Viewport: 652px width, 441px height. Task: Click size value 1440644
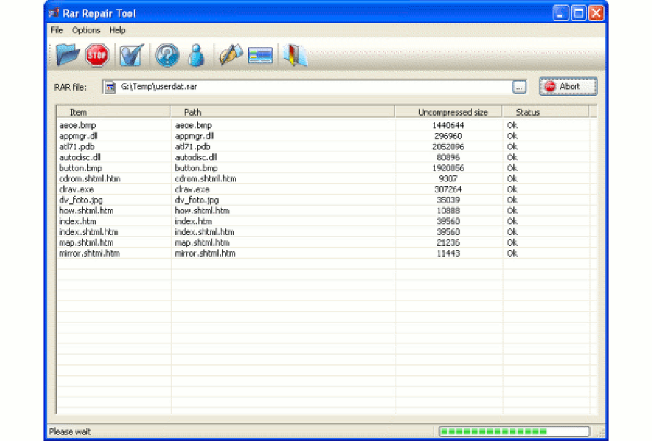coord(448,125)
